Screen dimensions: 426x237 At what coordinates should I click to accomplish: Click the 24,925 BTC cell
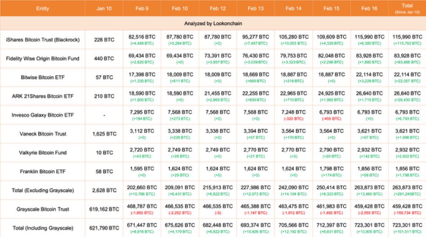point(332,96)
